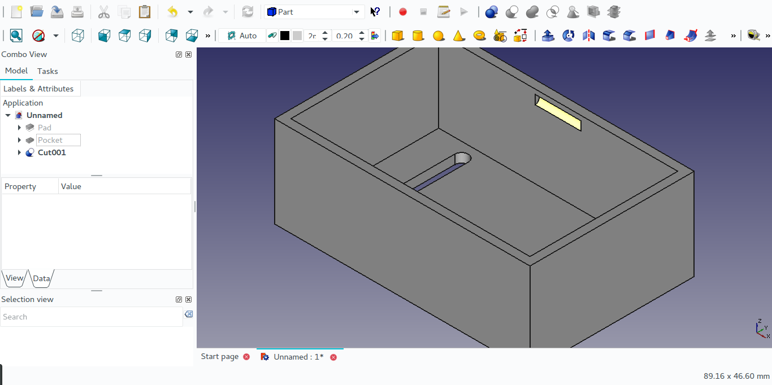Create a sphere primitive
This screenshot has width=772, height=385.
[439, 36]
